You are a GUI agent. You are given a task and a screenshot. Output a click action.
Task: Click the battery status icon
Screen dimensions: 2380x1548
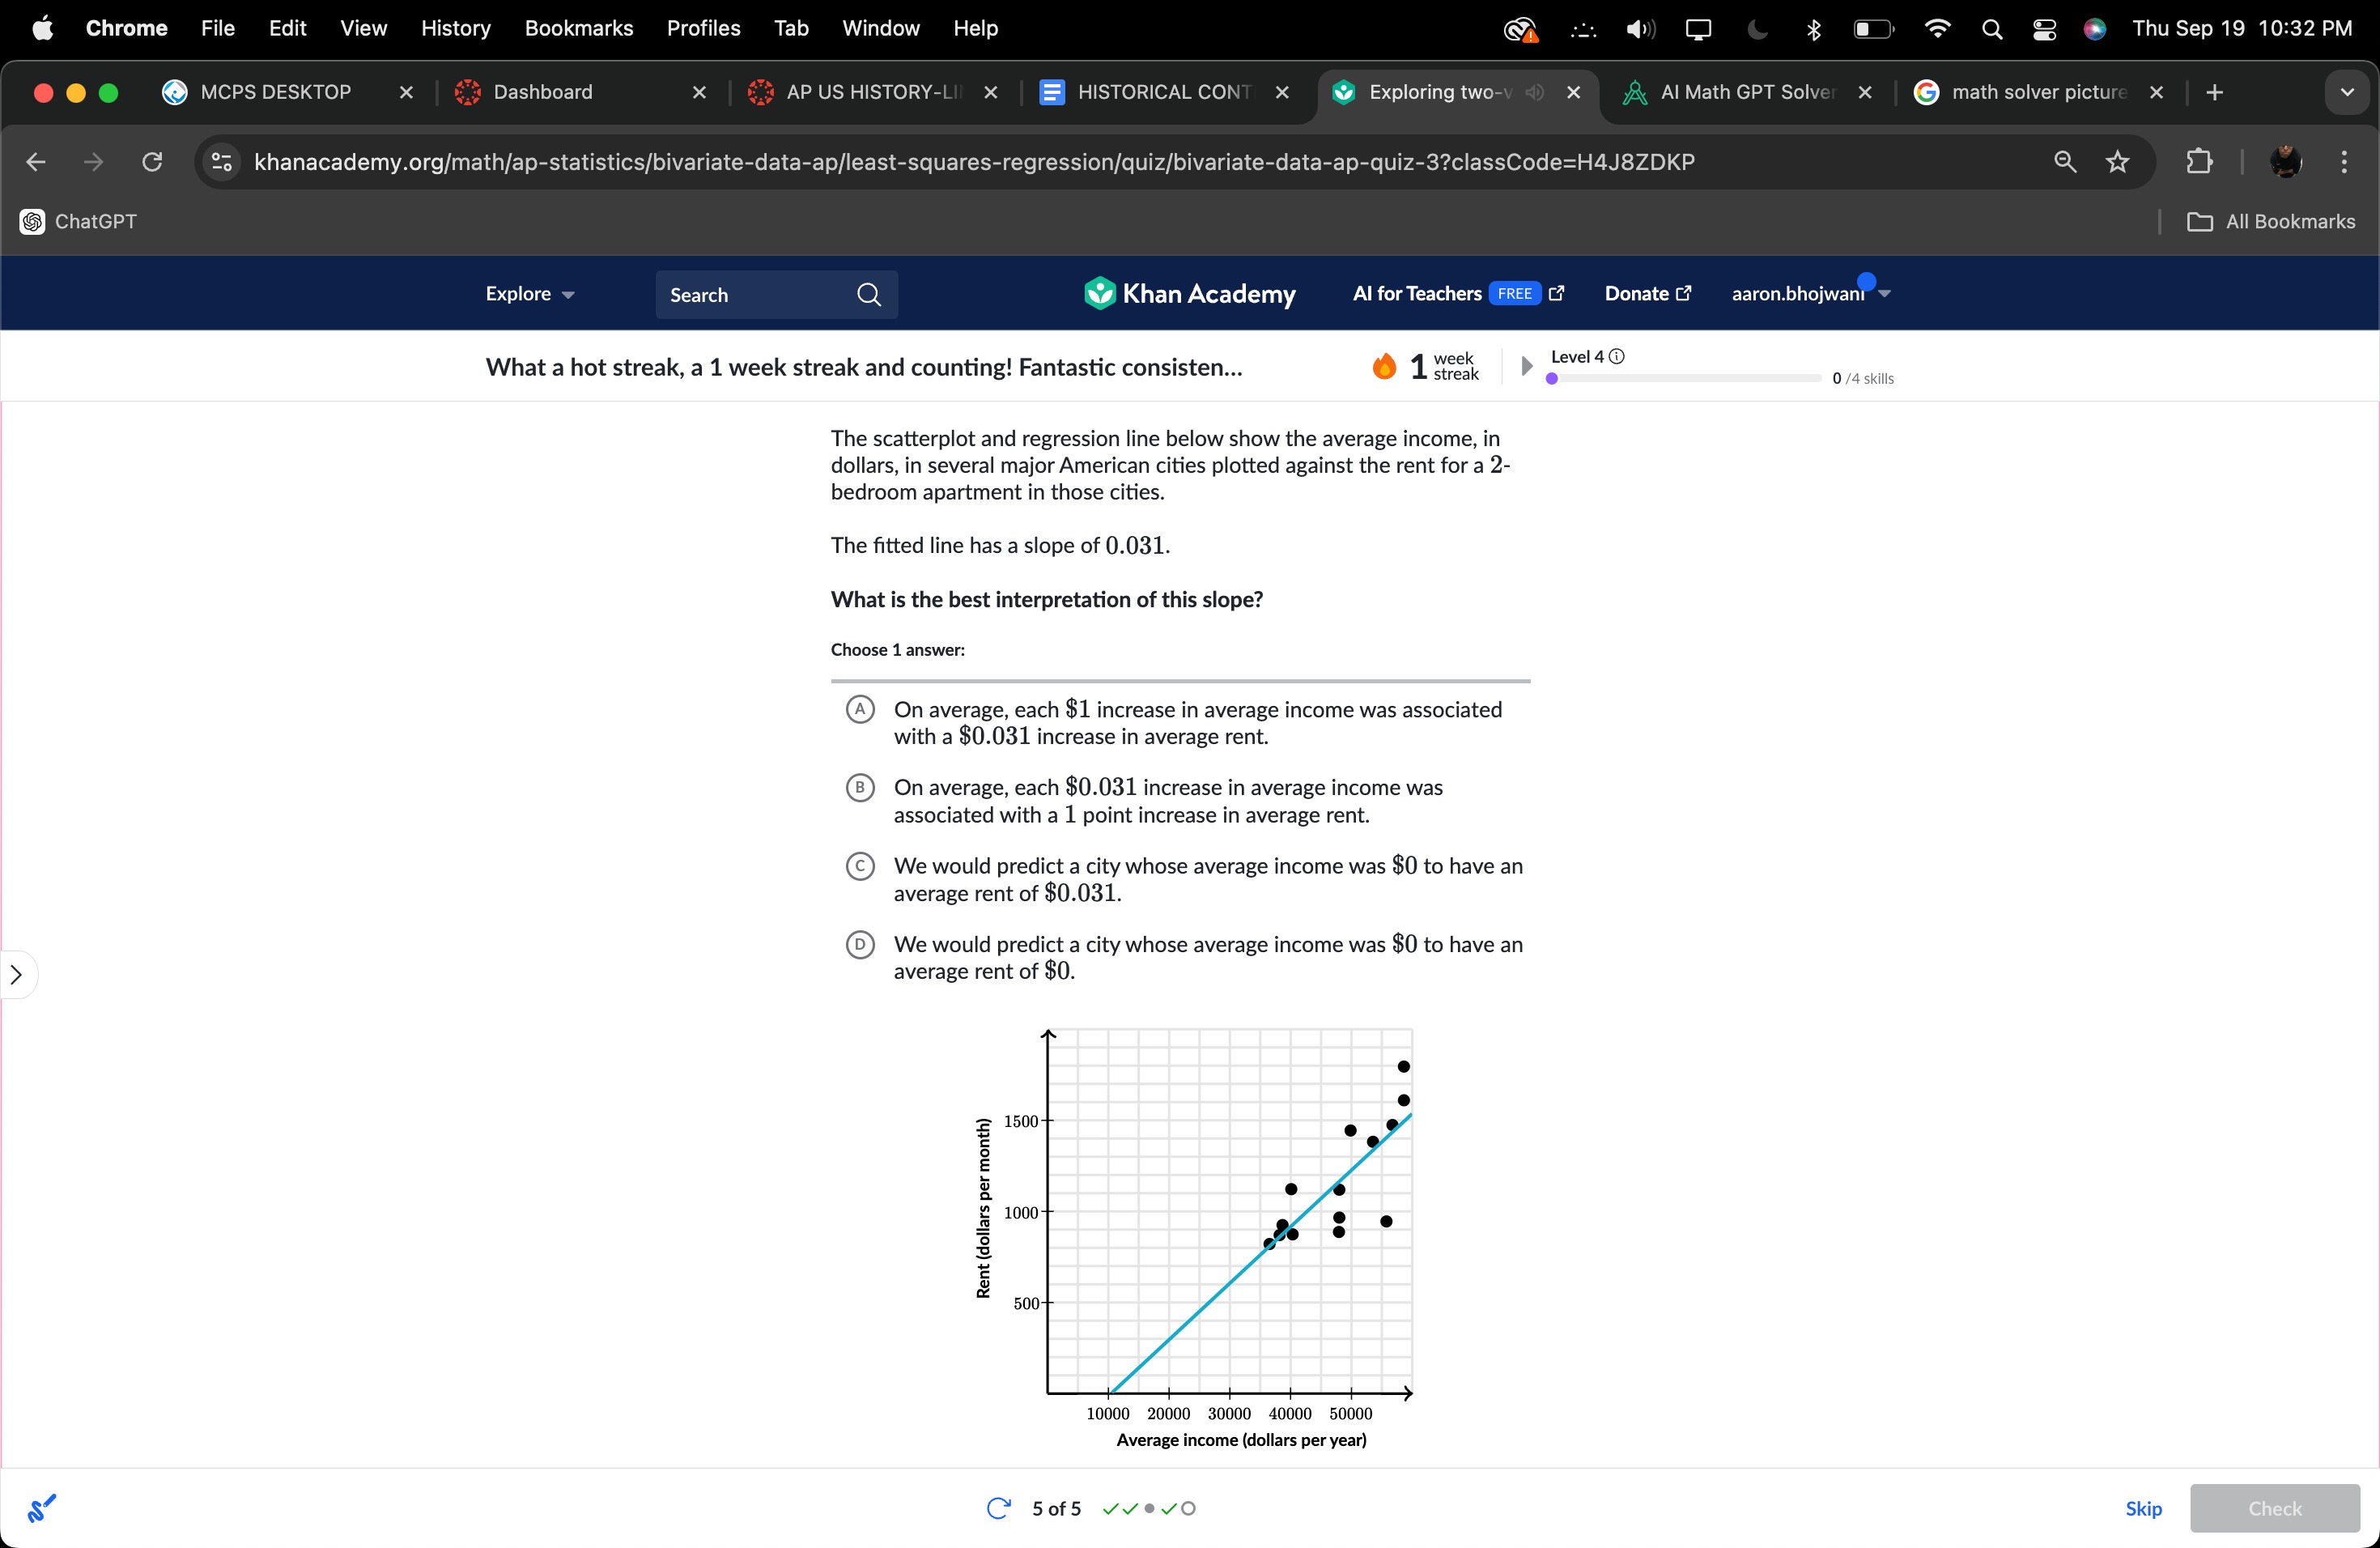1873,29
